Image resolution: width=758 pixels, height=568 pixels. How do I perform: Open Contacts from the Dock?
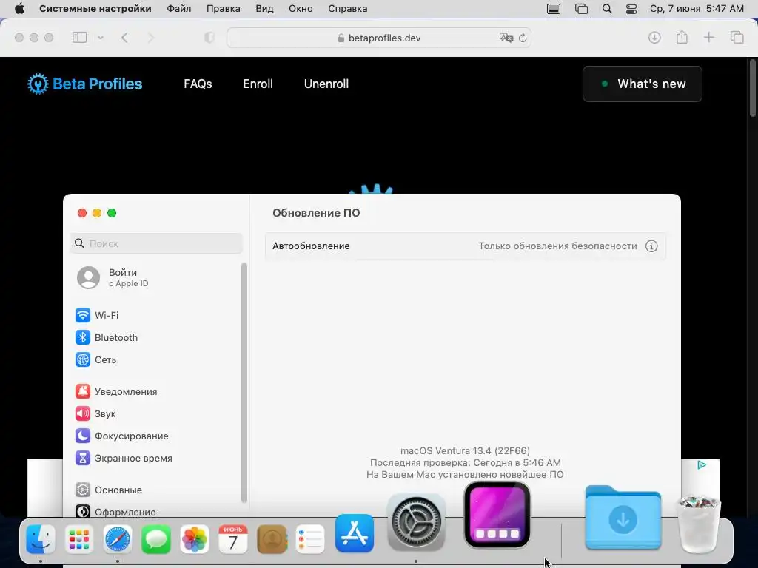272,538
